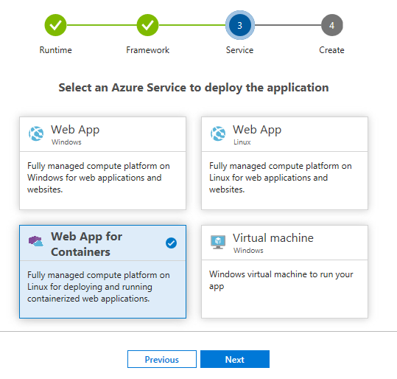Click the Previous button
The width and height of the screenshot is (397, 379).
(x=162, y=359)
